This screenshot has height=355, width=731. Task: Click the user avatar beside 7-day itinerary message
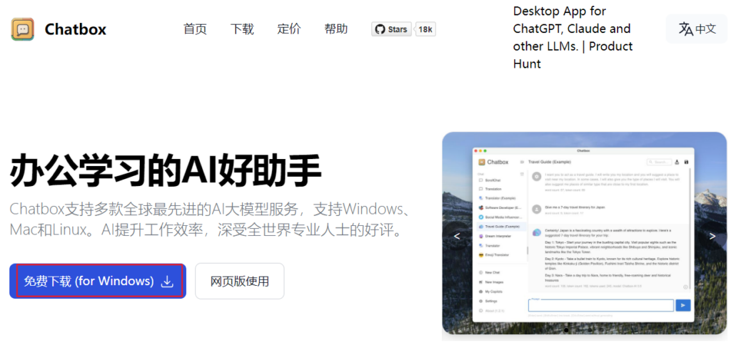(x=537, y=209)
